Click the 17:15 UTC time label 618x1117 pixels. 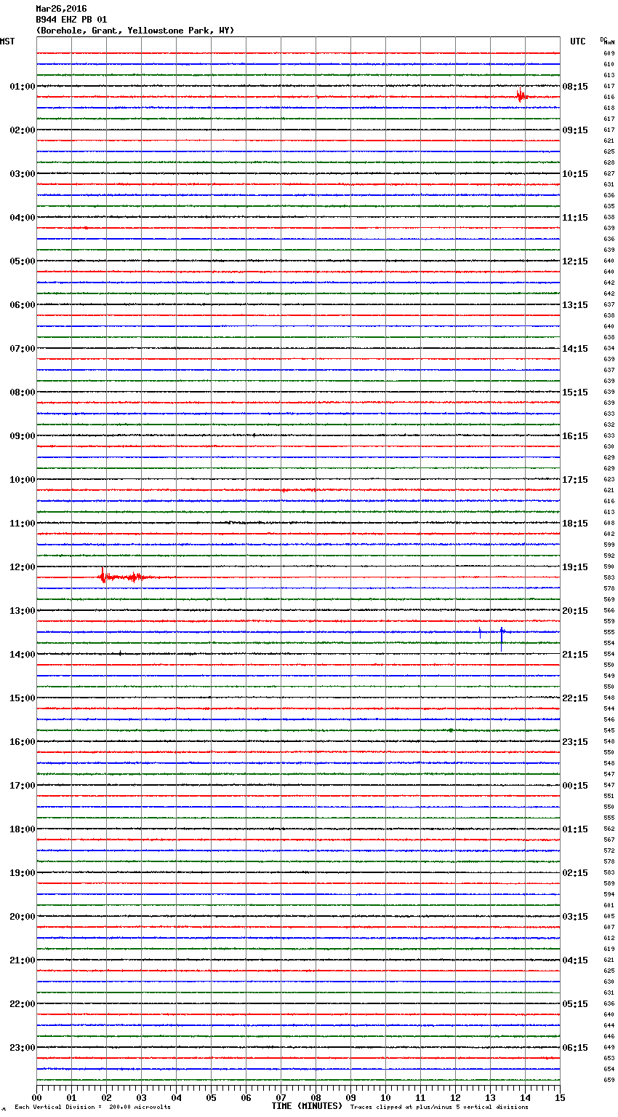pyautogui.click(x=575, y=480)
